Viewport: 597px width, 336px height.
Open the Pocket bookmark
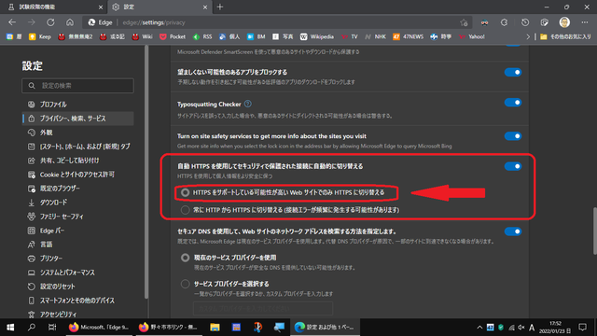pos(173,36)
